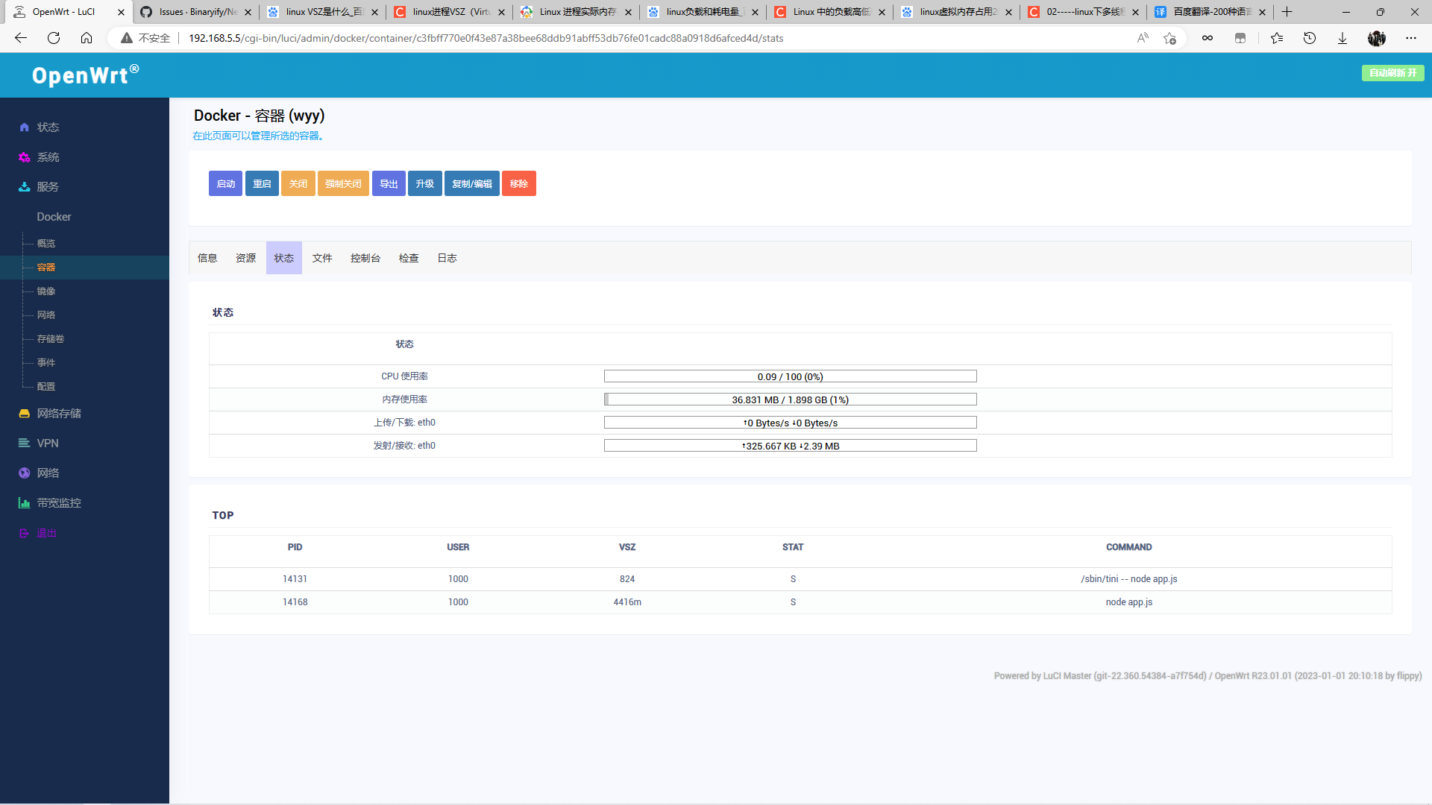1432x805 pixels.
Task: Open the browser history icon
Action: (x=1310, y=38)
